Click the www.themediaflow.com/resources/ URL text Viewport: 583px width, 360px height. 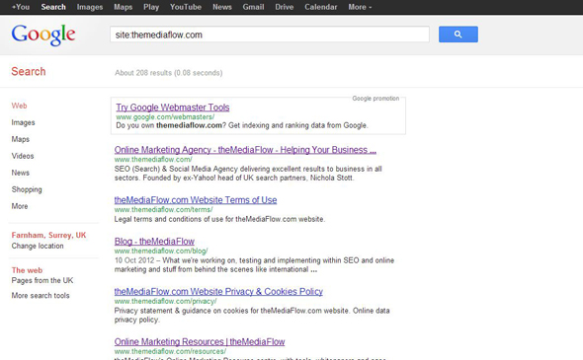click(170, 351)
